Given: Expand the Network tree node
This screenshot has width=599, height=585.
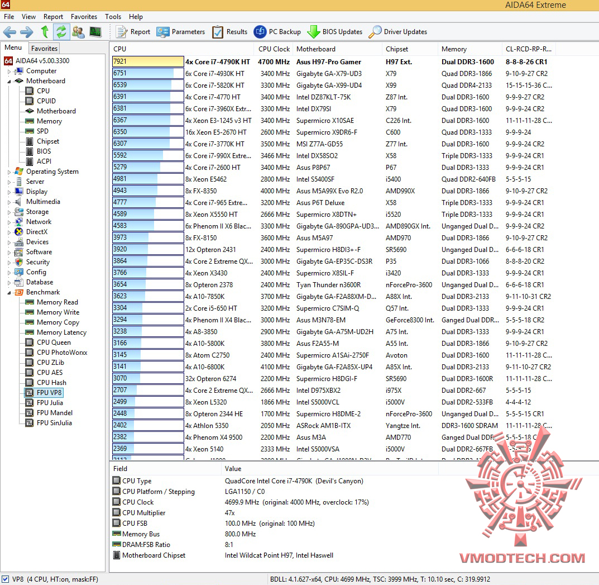Looking at the screenshot, I should 9,222.
